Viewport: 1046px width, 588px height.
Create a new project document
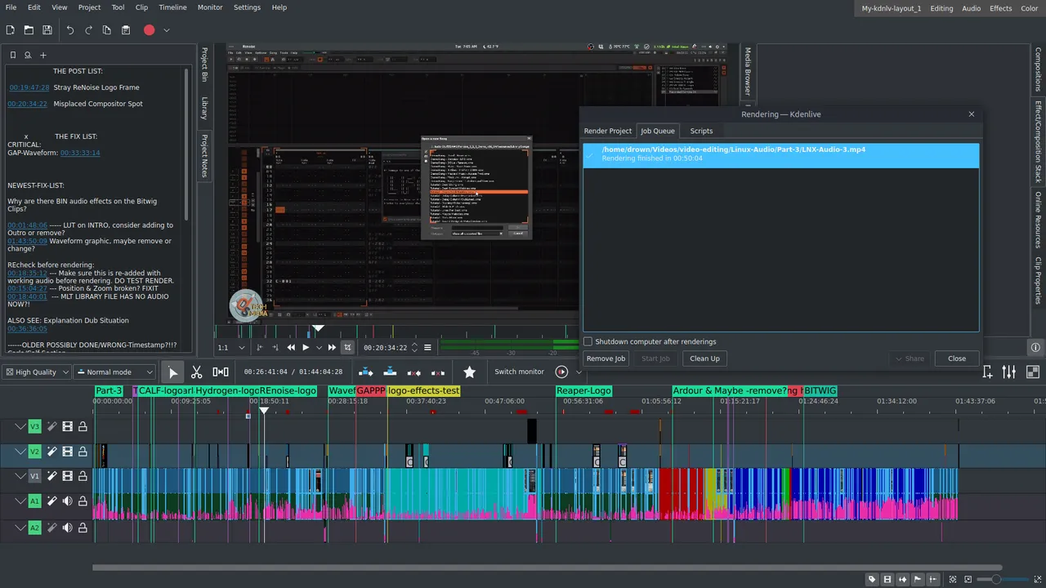[x=11, y=30]
